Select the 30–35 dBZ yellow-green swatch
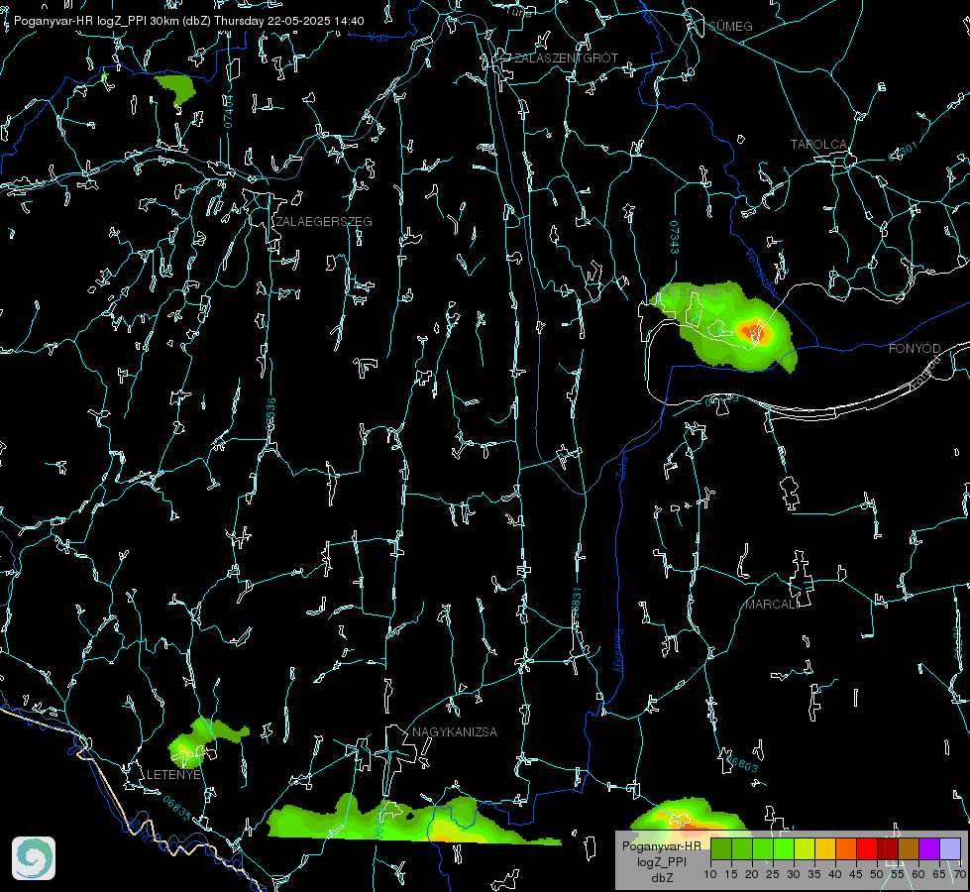This screenshot has height=892, width=970. (x=805, y=848)
